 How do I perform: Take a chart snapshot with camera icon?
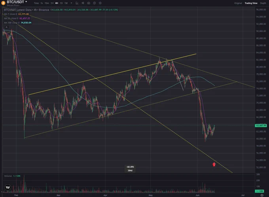[x=89, y=3]
